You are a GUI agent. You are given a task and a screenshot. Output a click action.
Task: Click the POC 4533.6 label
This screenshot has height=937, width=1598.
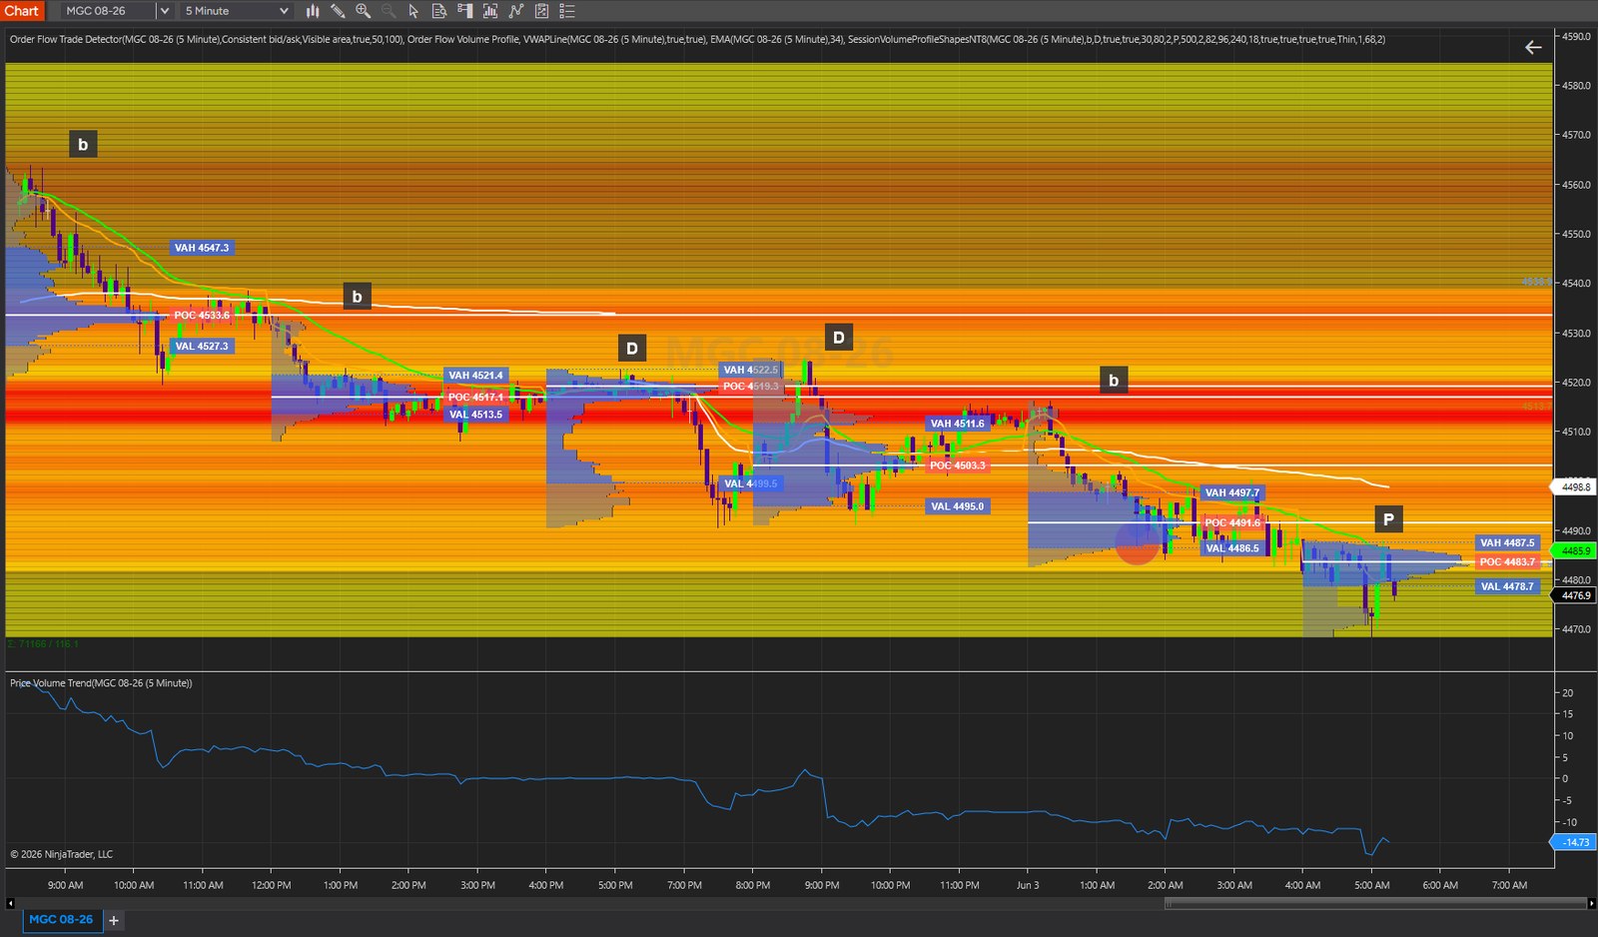coord(202,316)
